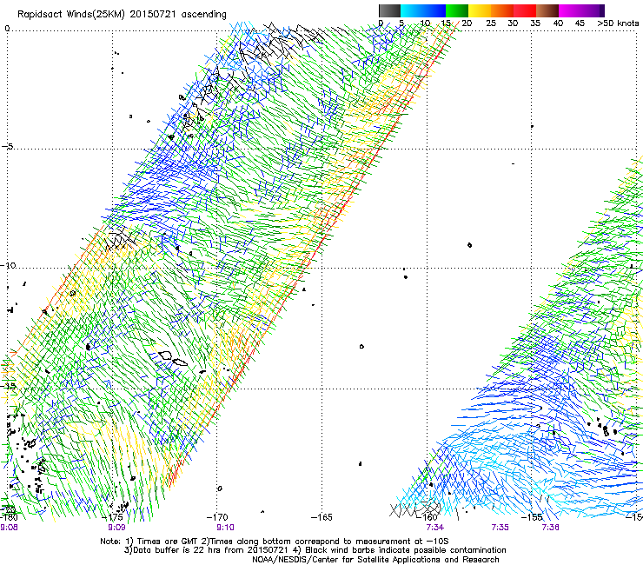Viewport: 643px width, 565px height.
Task: Click the dark purple 45-50 knots legend swatch
Action: tap(593, 10)
